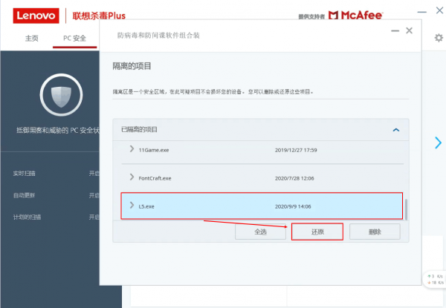
Task: Select the L5.exe file name
Action: (x=146, y=206)
